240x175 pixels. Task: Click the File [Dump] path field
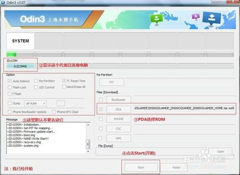151,152
